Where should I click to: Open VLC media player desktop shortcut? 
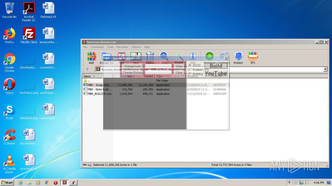(9, 164)
